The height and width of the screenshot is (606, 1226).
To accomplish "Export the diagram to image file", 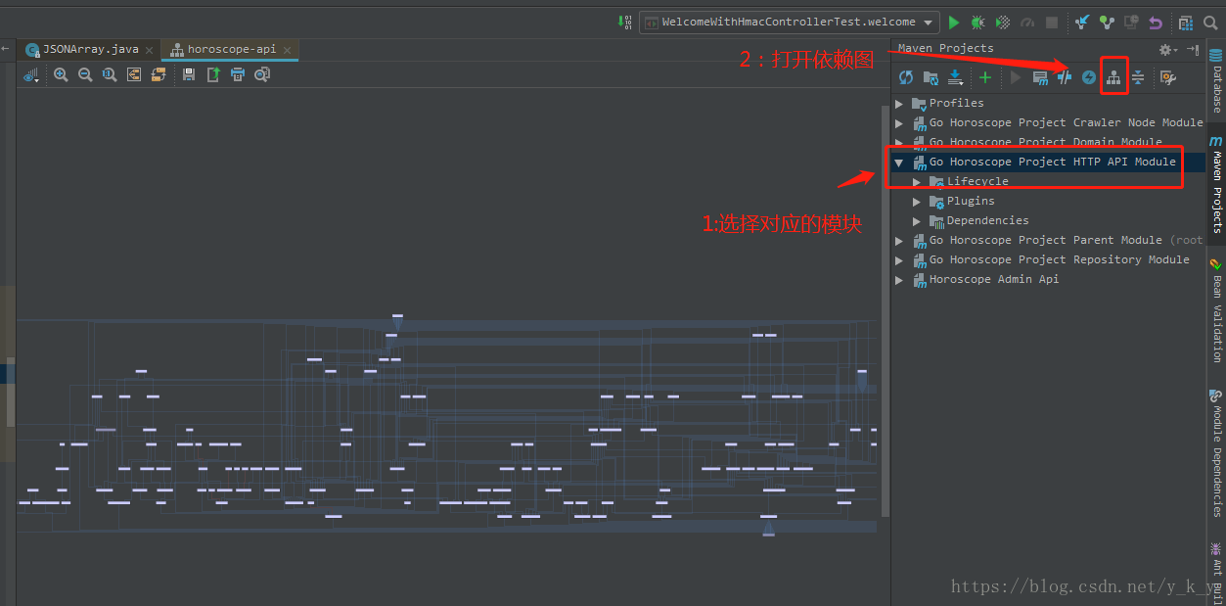I will (213, 74).
